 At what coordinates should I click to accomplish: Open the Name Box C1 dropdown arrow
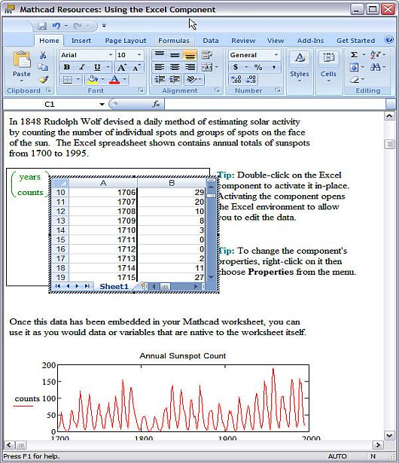[102, 104]
